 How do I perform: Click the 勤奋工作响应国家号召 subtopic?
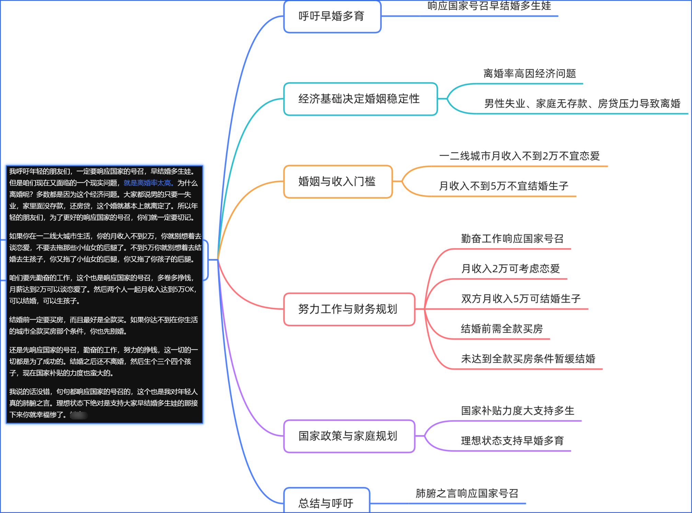pos(512,238)
